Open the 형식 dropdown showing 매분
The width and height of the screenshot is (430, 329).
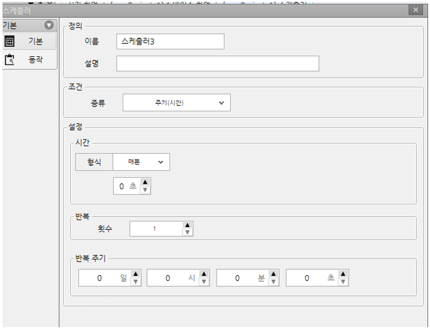click(141, 162)
